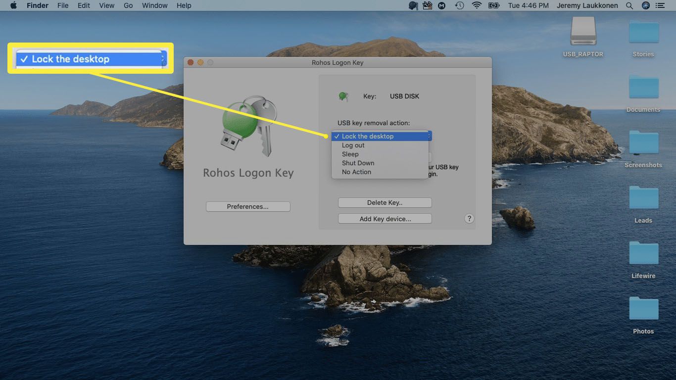Open the Go menu

point(128,5)
